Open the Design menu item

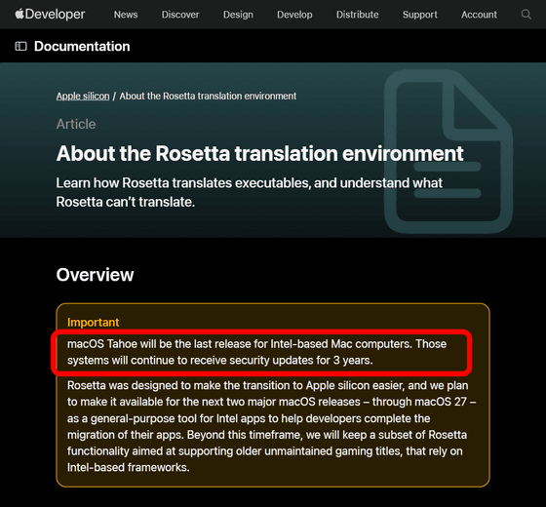pos(238,15)
